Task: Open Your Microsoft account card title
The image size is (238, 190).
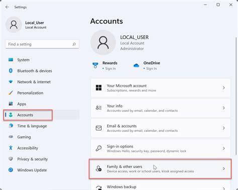Action: click(127, 85)
